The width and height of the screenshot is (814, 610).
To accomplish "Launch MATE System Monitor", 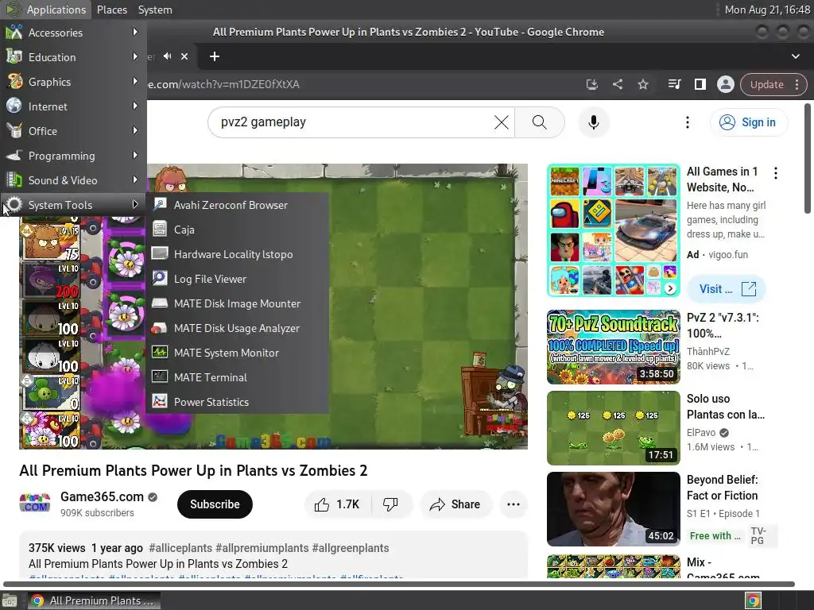I will click(x=237, y=353).
